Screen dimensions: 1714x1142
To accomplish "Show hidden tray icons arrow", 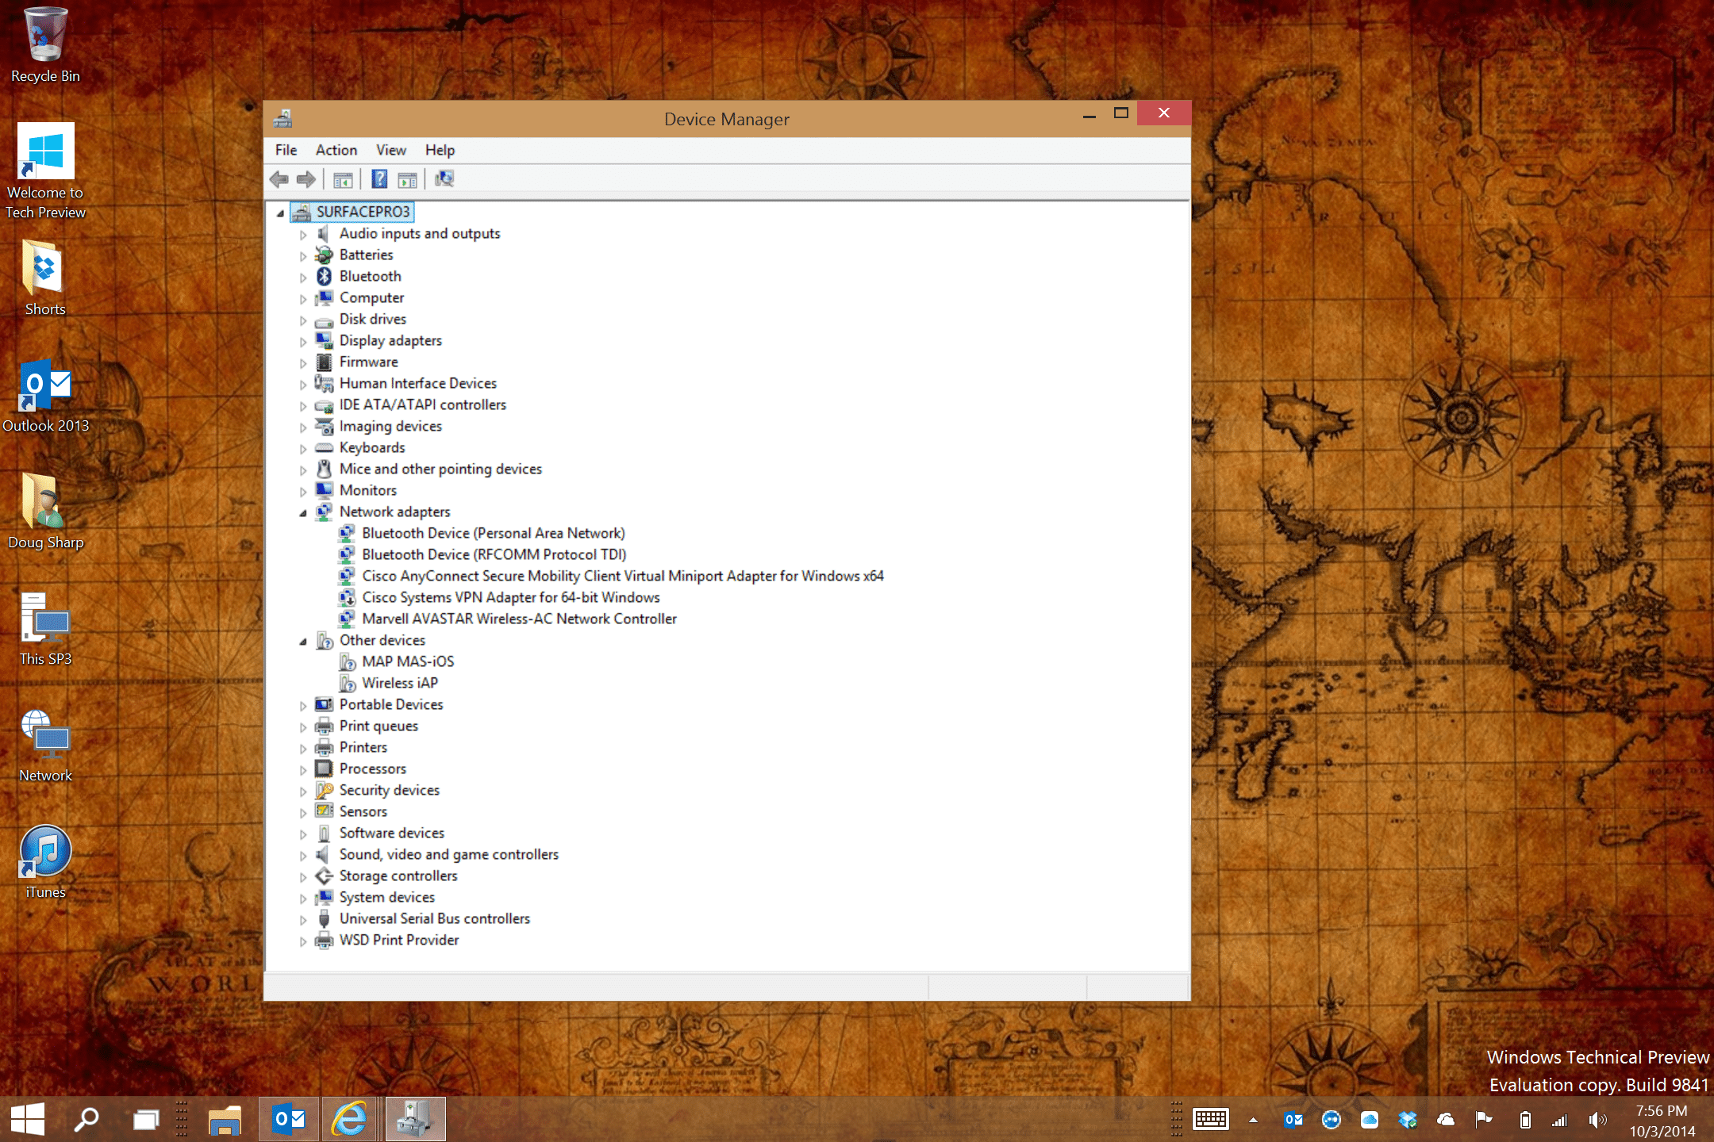I will pos(1253,1120).
